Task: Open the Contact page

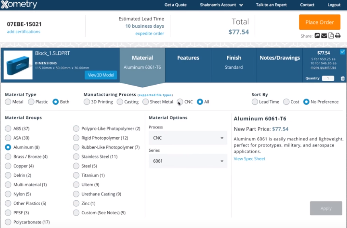Action: [307, 5]
